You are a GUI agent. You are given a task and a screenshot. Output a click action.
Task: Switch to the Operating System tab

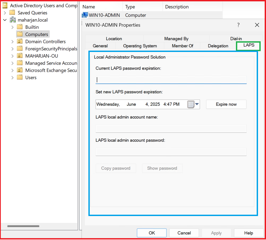pyautogui.click(x=140, y=46)
